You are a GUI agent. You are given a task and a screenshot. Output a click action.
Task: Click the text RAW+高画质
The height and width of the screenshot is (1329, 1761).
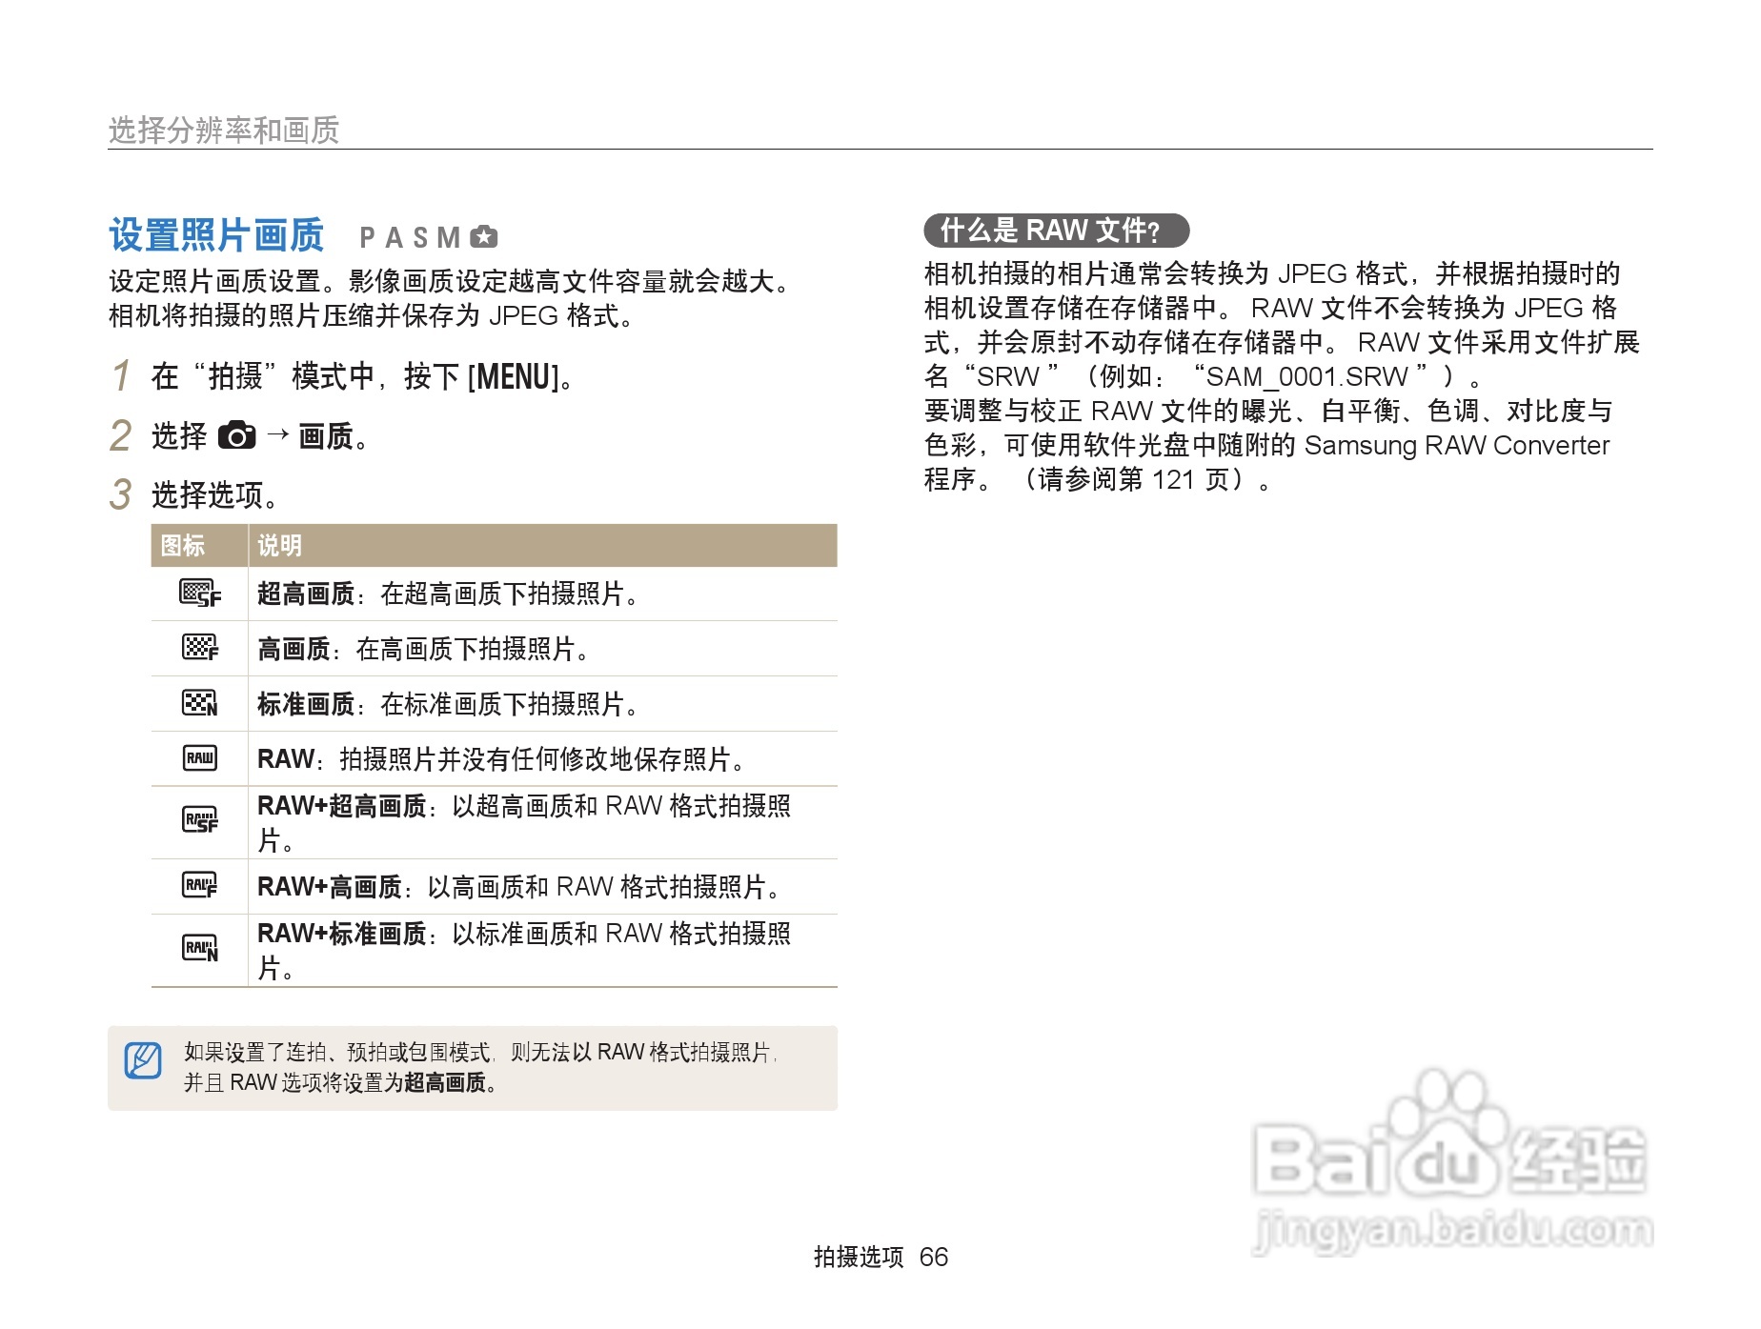point(330,887)
